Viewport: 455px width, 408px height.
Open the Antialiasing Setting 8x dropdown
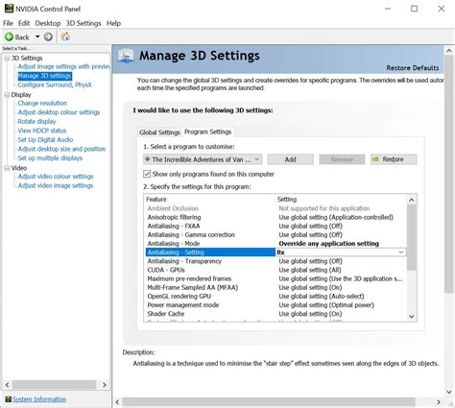pyautogui.click(x=341, y=252)
